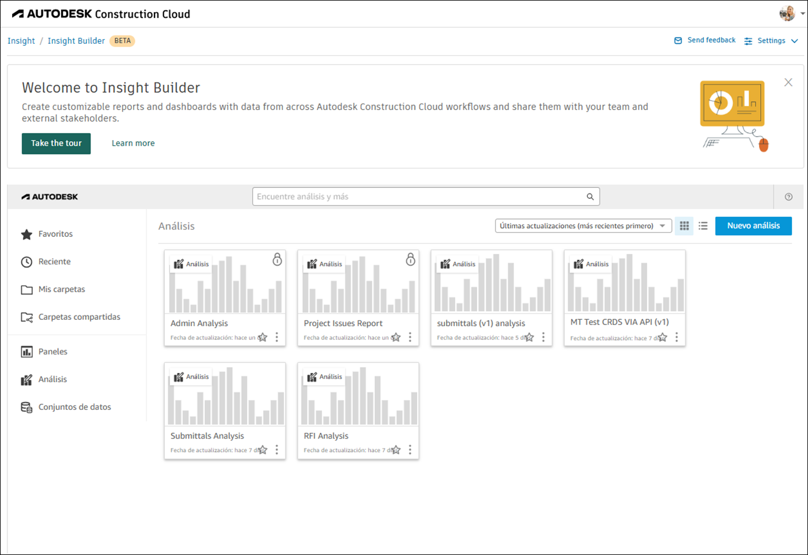This screenshot has height=555, width=808.
Task: Click the search magnifier icon
Action: point(590,196)
